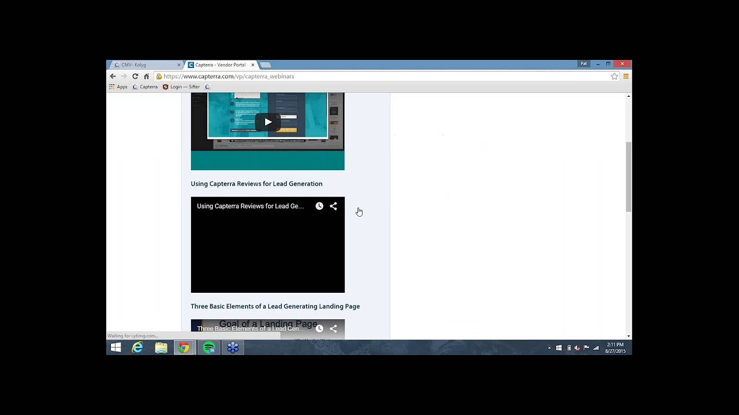This screenshot has width=739, height=415.
Task: Launch Internet Explorer from taskbar
Action: tap(137, 348)
